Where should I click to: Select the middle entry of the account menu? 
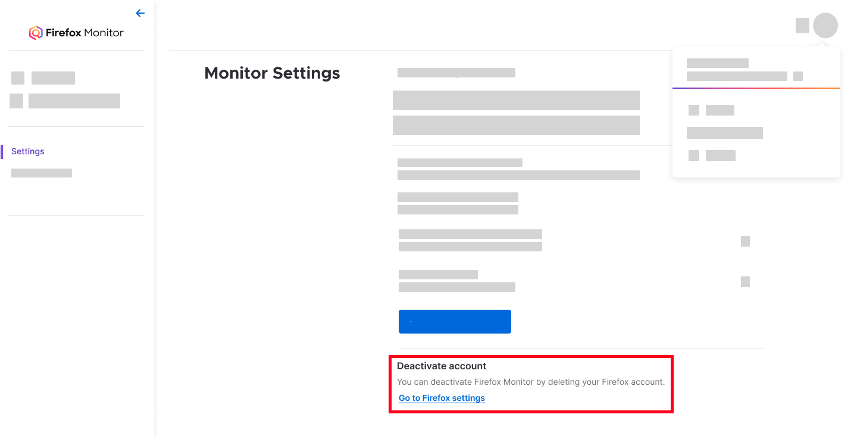pyautogui.click(x=724, y=132)
